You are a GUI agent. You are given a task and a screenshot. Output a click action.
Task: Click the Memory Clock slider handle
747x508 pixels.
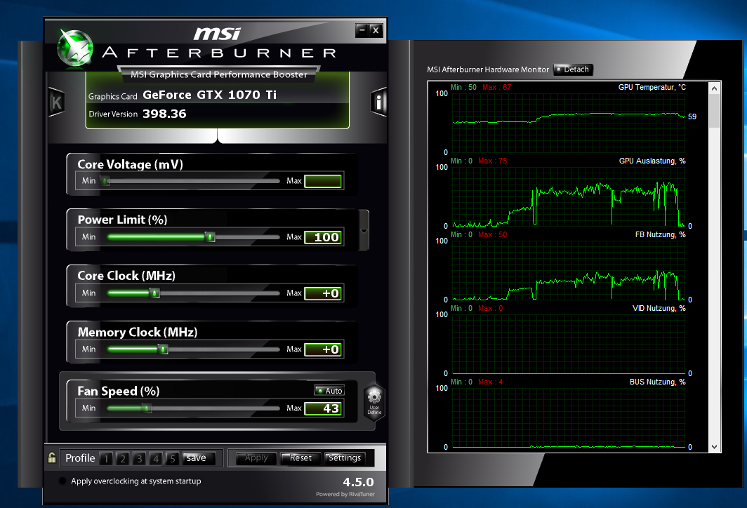click(163, 349)
